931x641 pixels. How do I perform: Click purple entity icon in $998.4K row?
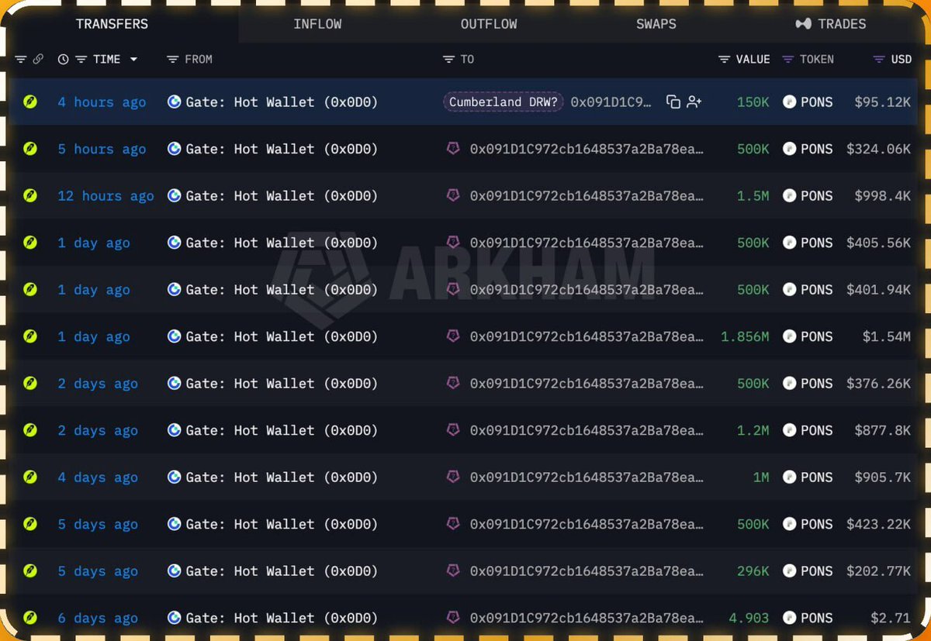[x=453, y=195]
